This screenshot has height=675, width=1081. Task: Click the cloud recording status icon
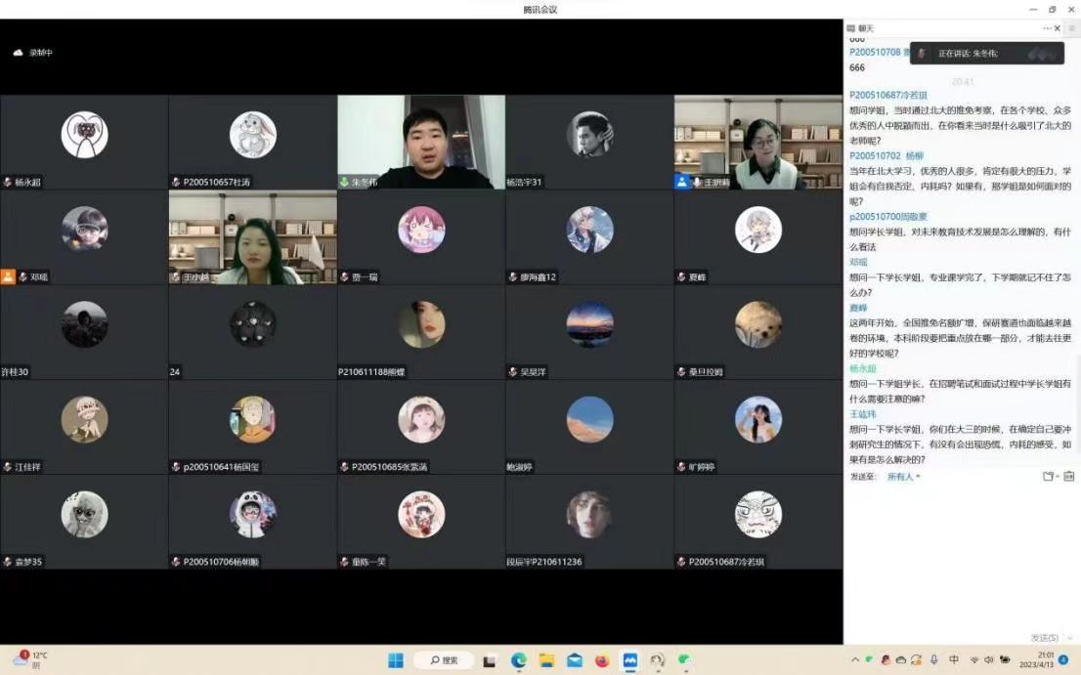pyautogui.click(x=18, y=53)
